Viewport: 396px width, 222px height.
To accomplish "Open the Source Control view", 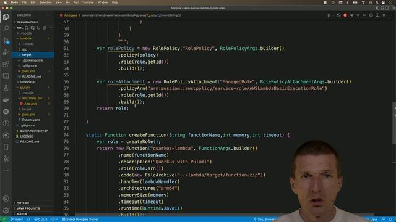I will pyautogui.click(x=6, y=40).
